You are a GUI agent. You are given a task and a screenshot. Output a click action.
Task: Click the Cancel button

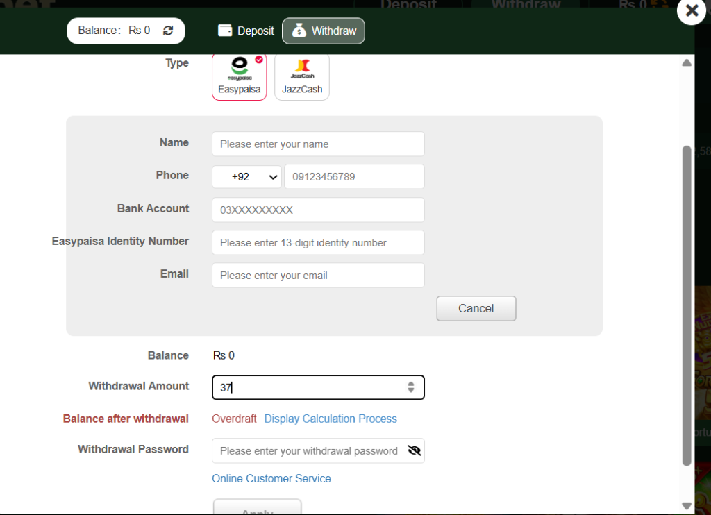(476, 309)
